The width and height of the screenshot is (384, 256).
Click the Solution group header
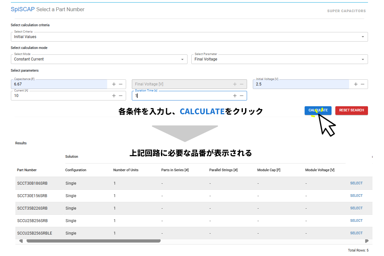pos(72,156)
